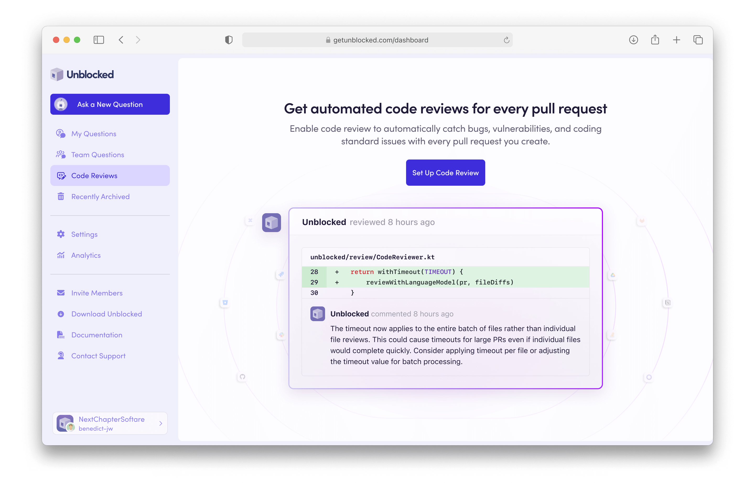Select the My Questions icon in the sidebar
Viewport: 755px width, 483px height.
[x=61, y=133]
